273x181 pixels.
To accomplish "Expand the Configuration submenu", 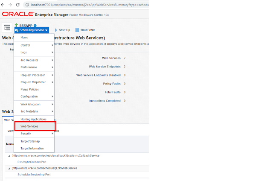I will tap(34, 96).
